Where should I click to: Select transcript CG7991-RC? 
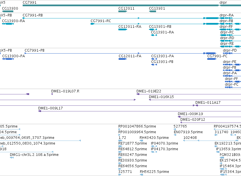pos(155,24)
